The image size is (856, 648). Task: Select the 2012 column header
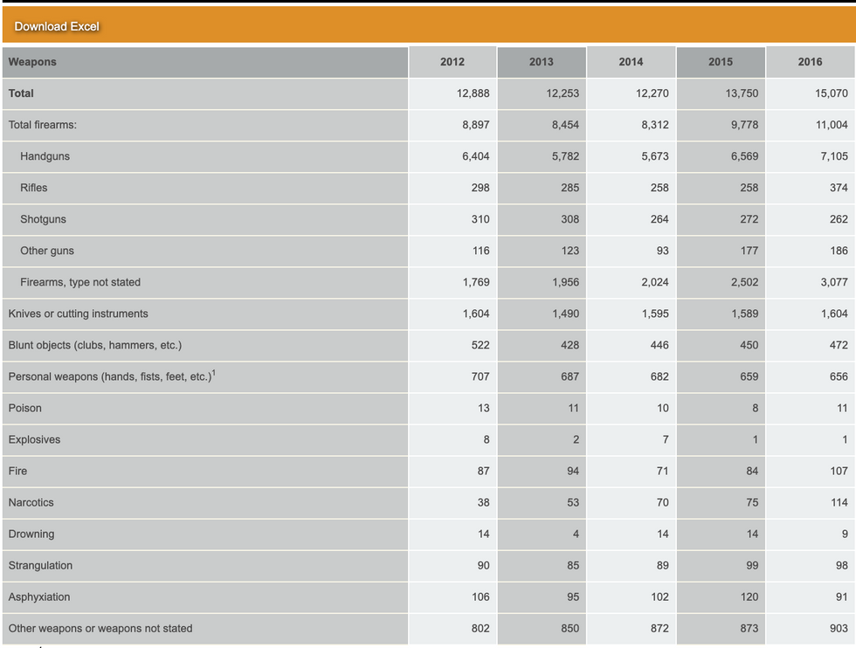pyautogui.click(x=452, y=62)
